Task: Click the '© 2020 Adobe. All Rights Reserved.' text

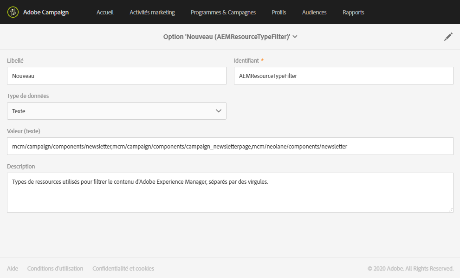Action: (x=410, y=268)
